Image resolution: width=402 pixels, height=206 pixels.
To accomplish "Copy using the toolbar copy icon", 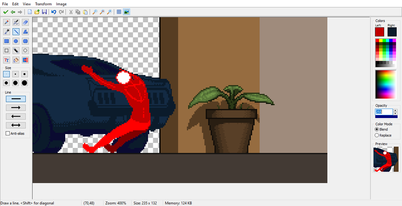I will pos(78,12).
